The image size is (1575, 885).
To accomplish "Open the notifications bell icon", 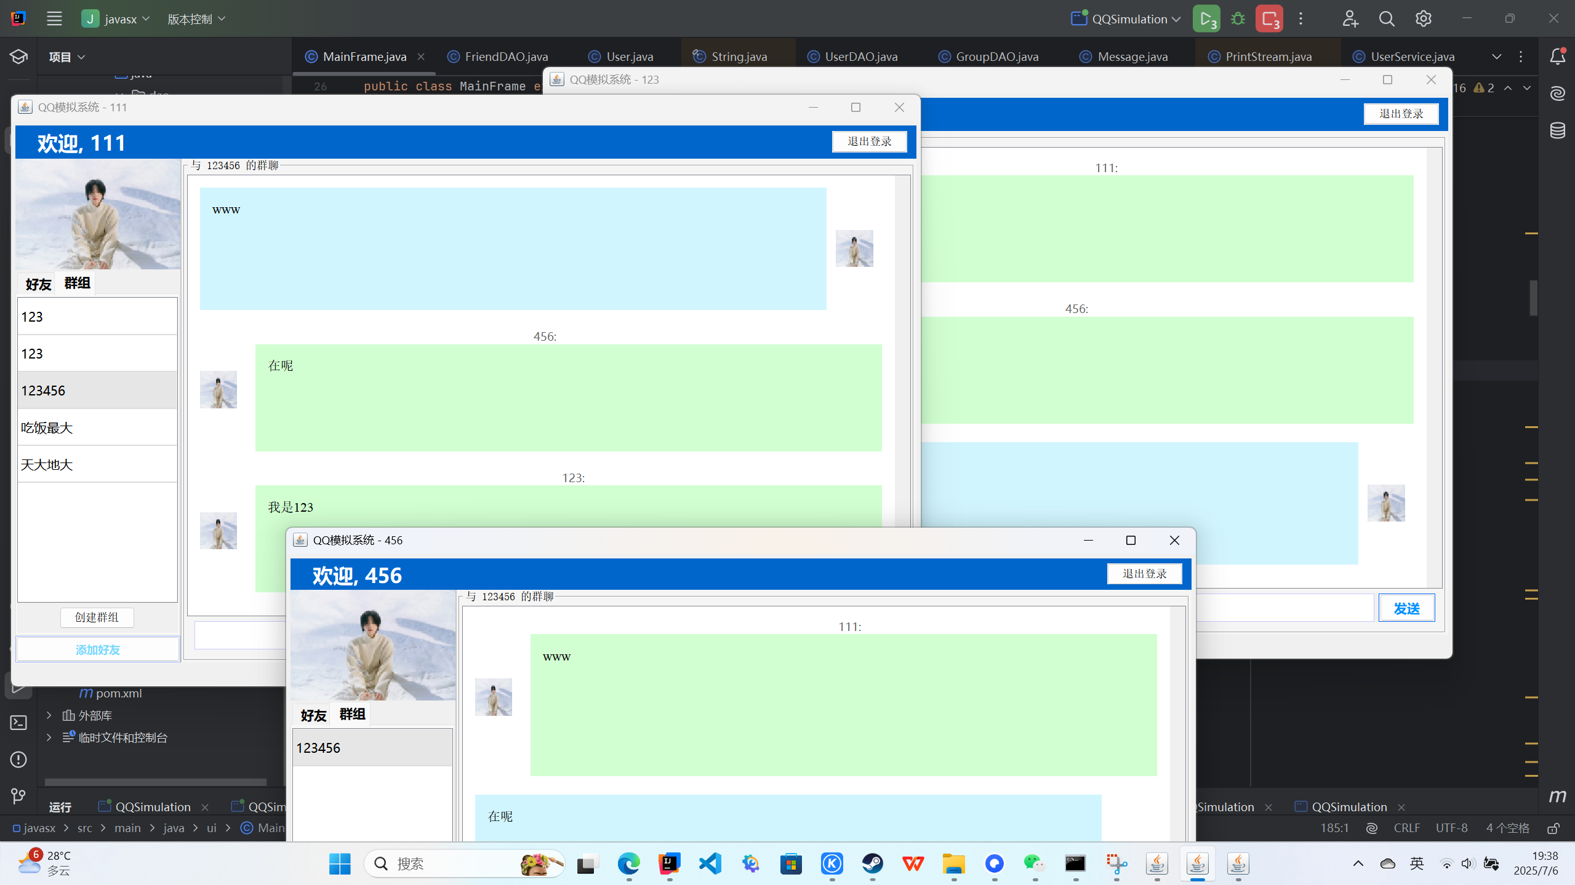I will pos(1557,57).
